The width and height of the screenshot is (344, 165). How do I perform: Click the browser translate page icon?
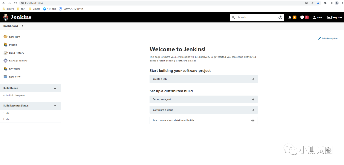(306, 3)
